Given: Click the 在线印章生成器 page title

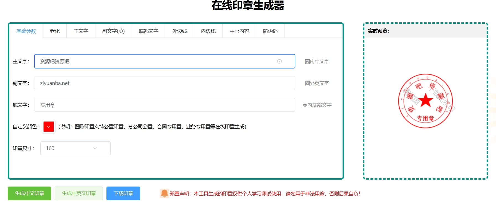Looking at the screenshot, I should point(248,5).
